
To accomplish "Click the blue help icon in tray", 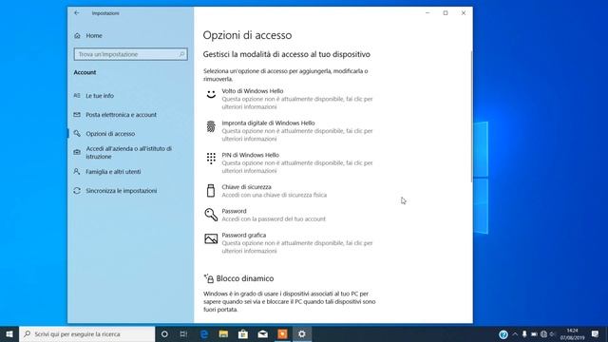I will click(x=503, y=334).
